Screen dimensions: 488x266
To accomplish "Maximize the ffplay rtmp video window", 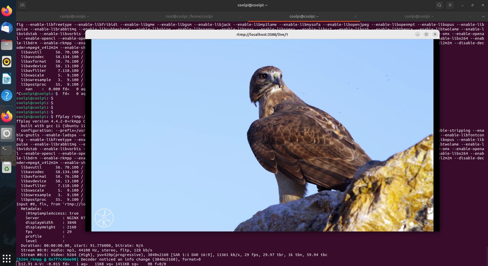I will coord(426,34).
